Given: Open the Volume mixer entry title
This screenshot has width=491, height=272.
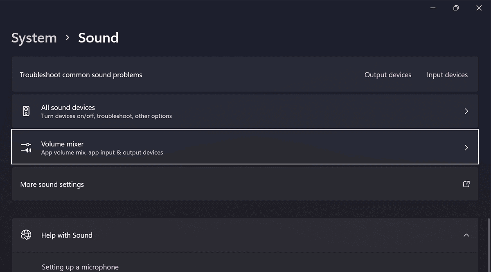Looking at the screenshot, I should pos(62,144).
